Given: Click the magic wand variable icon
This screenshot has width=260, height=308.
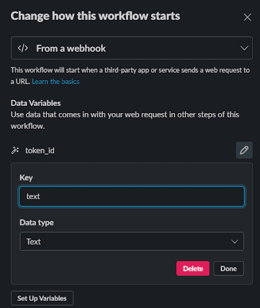Looking at the screenshot, I should 15,150.
